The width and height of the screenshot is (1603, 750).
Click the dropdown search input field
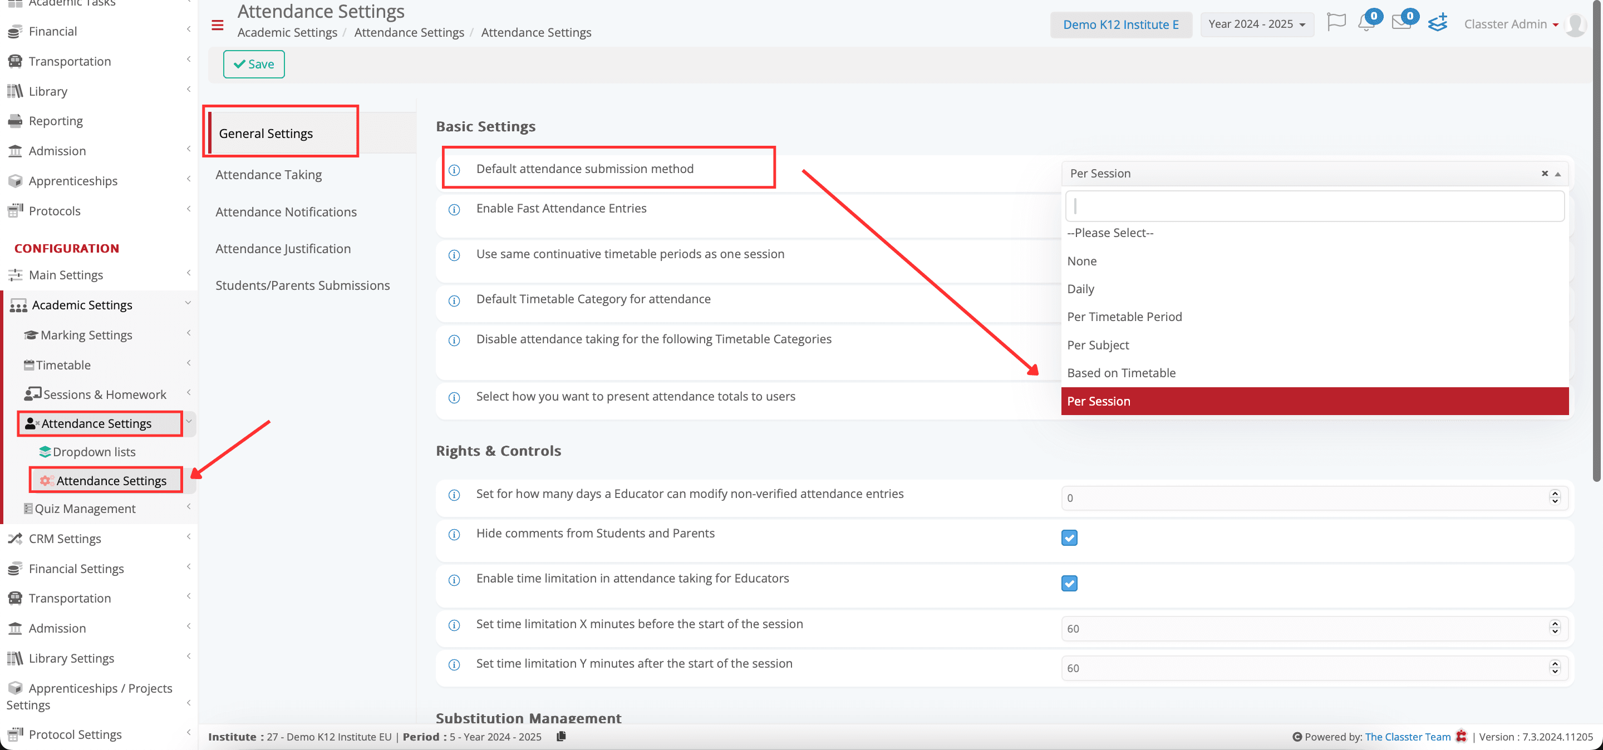click(1314, 206)
